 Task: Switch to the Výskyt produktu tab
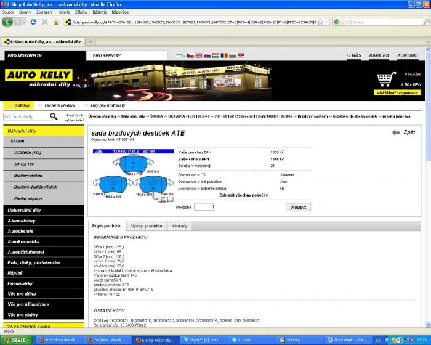(146, 226)
